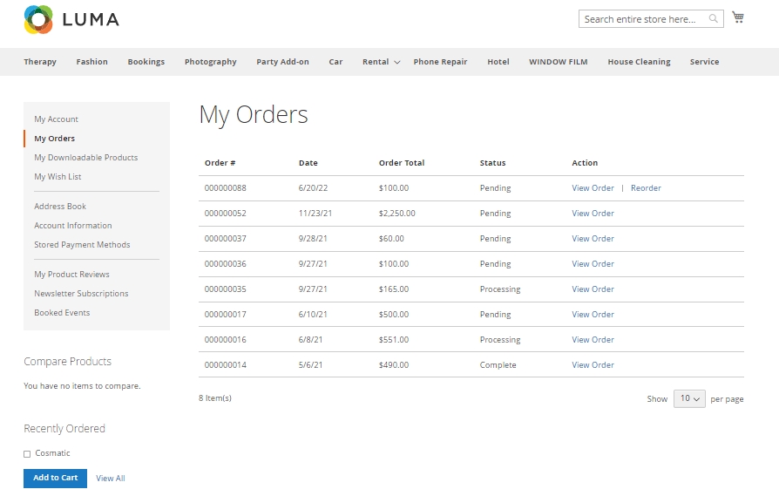
Task: Click the Date column header
Action: pos(308,163)
